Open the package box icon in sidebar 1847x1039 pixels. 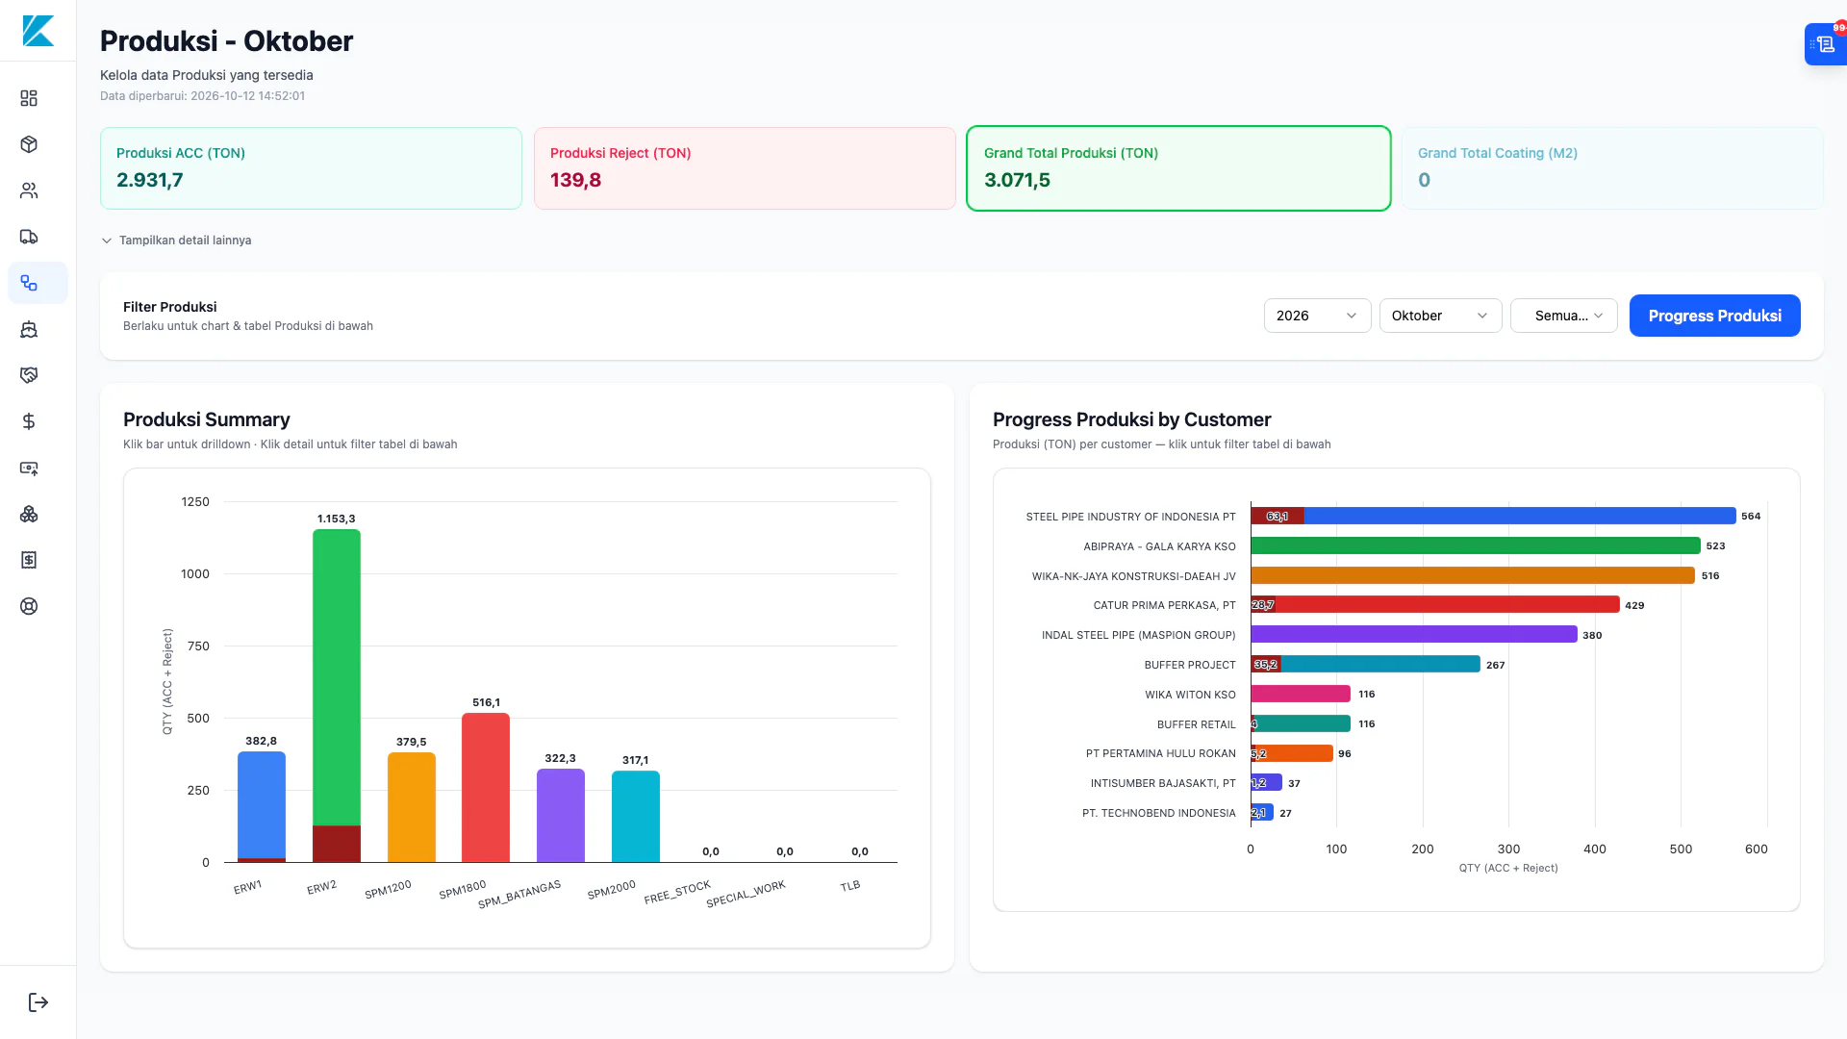(x=29, y=144)
